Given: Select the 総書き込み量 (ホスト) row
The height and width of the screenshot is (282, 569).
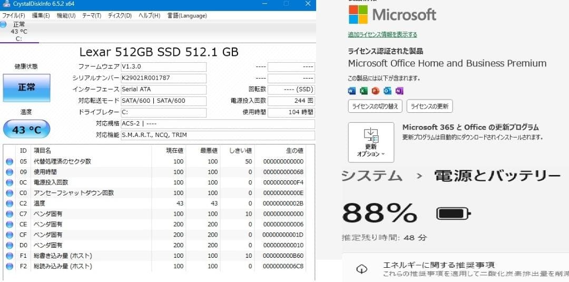Looking at the screenshot, I should [155, 256].
